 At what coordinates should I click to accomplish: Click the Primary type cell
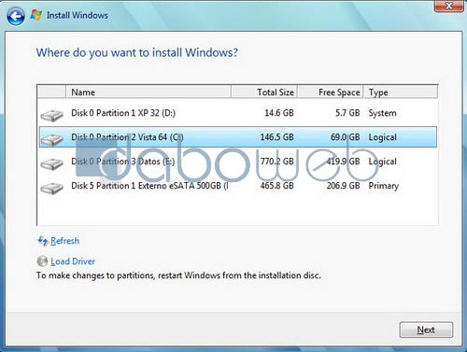point(384,186)
